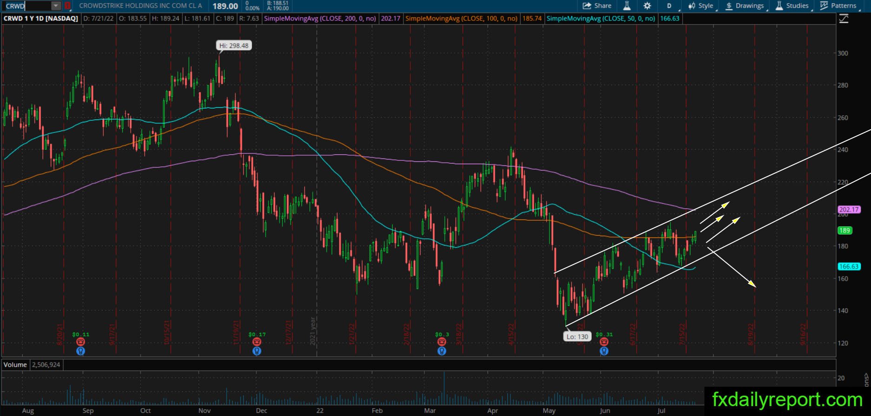Viewport: 871px width, 416px height.
Task: Click the lightbulb icon under $0.31 earnings
Action: (x=604, y=351)
